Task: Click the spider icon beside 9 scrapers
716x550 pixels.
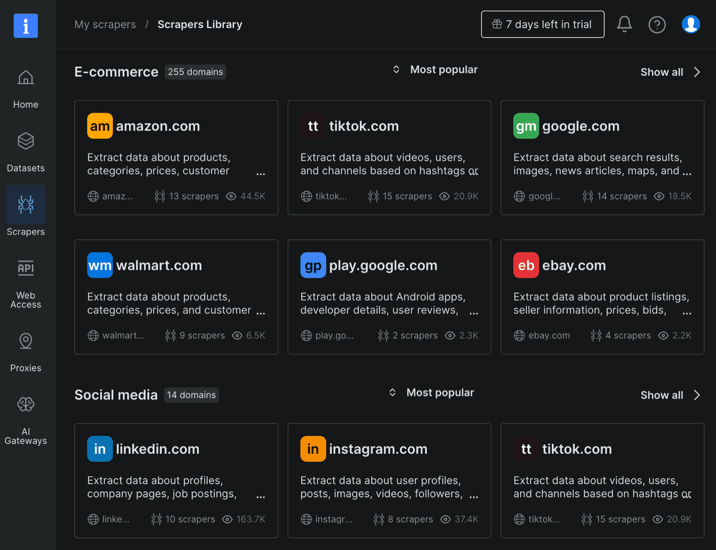Action: 170,335
